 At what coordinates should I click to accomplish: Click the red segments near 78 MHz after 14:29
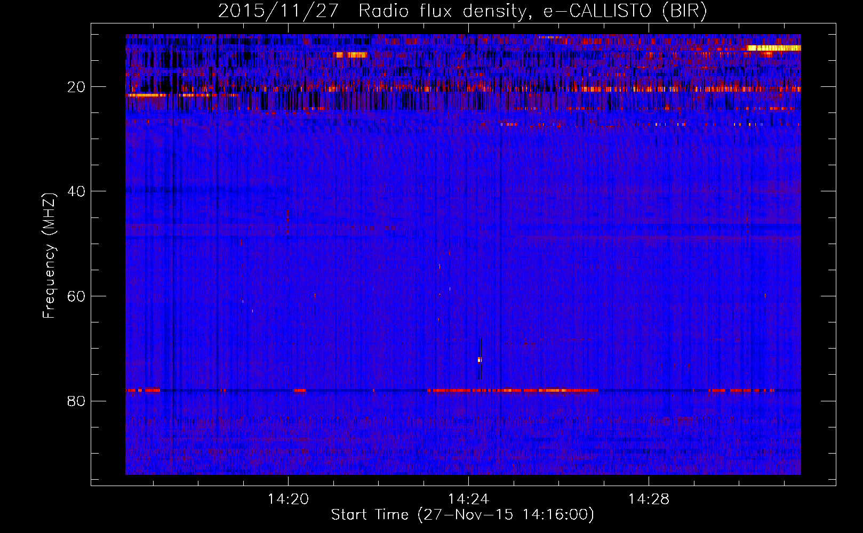(x=741, y=391)
